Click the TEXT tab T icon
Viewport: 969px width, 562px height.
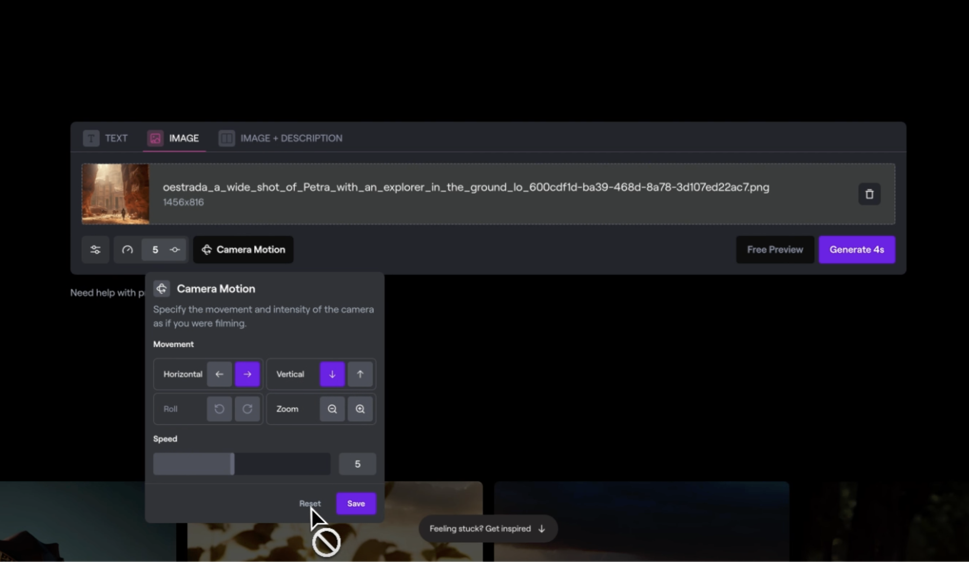coord(91,138)
